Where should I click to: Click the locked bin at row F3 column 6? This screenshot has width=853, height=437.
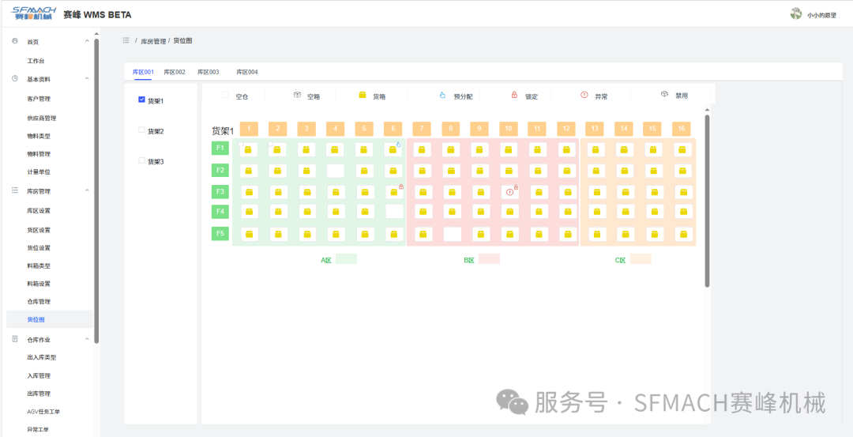tap(393, 191)
